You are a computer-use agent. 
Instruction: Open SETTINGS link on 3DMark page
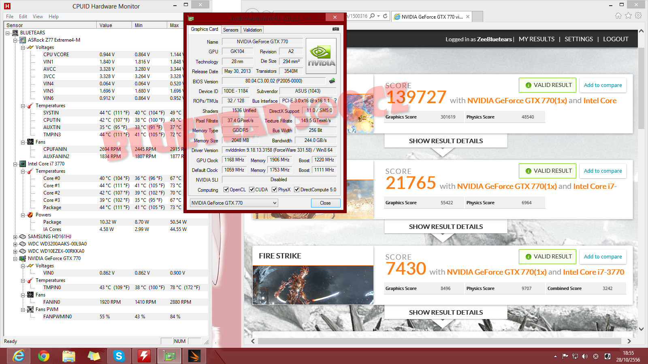pos(579,39)
